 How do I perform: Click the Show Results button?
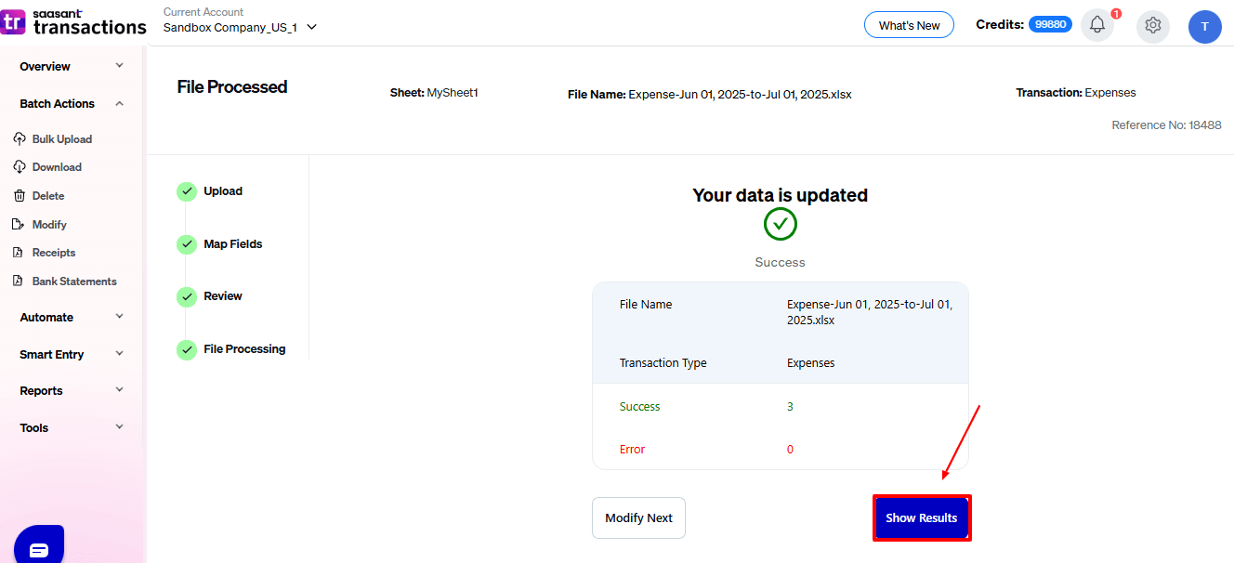click(921, 518)
